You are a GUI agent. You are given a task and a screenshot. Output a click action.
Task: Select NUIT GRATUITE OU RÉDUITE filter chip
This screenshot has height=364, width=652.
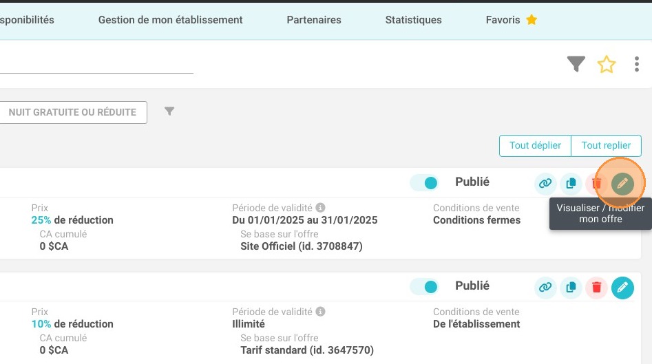(72, 112)
